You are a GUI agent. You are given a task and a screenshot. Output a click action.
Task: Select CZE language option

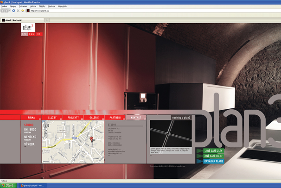click(24, 34)
